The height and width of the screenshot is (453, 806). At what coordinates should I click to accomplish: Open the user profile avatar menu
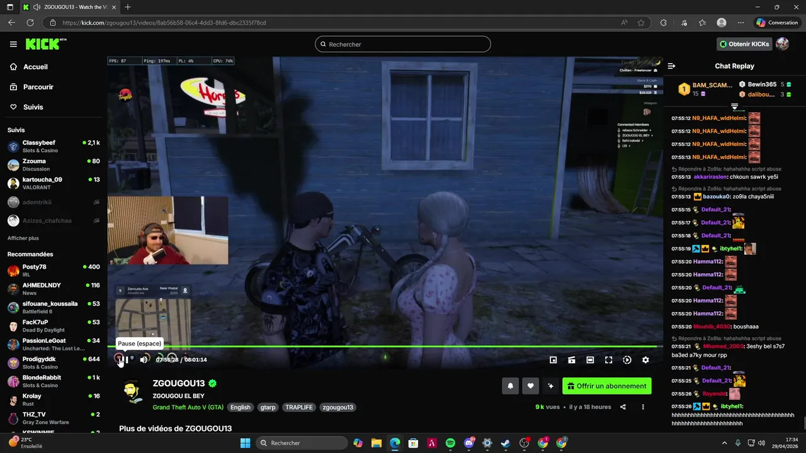coord(782,44)
